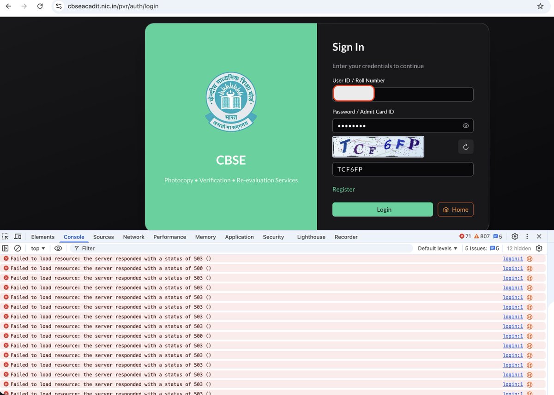Open the Lighthouse tab

[x=311, y=237]
